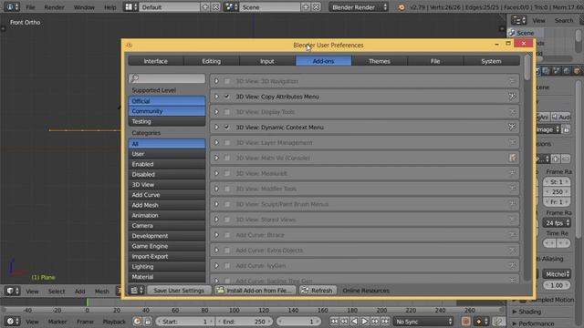Jump to previous keyframe

point(344,322)
